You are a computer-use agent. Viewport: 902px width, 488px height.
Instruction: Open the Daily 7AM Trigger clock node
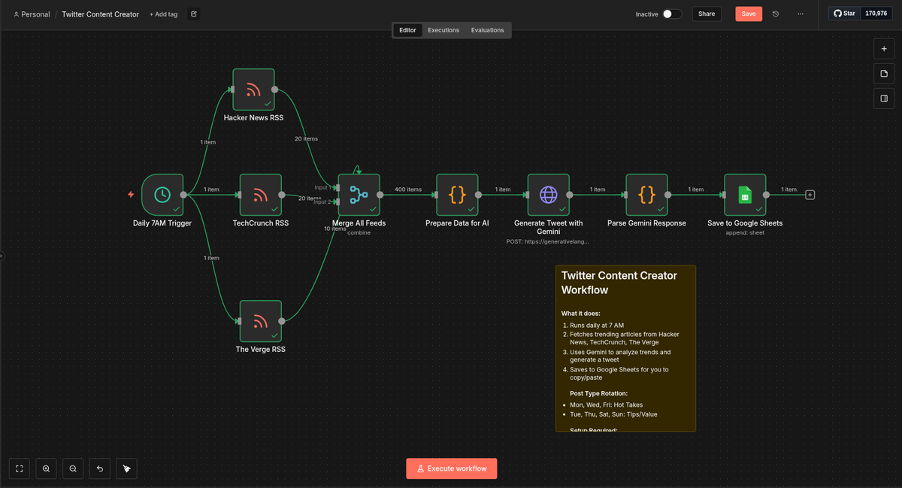point(162,195)
